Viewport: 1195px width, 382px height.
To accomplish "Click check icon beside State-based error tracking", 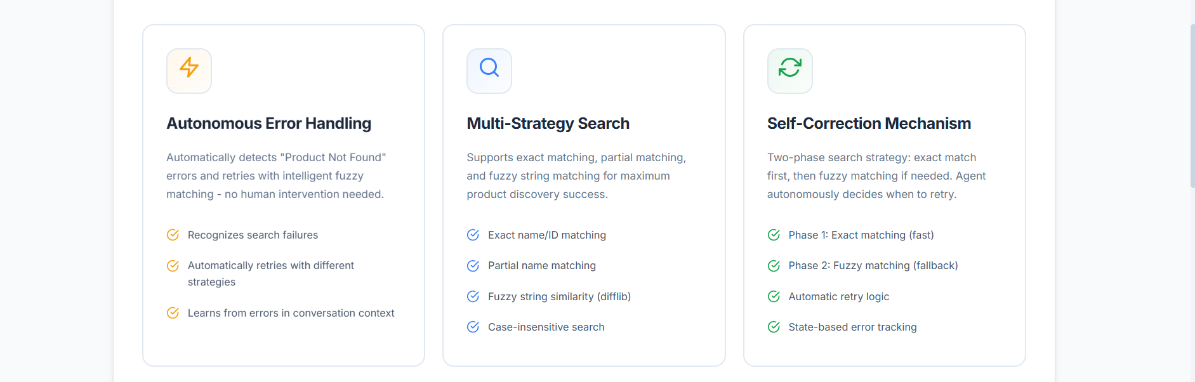I will pos(774,327).
